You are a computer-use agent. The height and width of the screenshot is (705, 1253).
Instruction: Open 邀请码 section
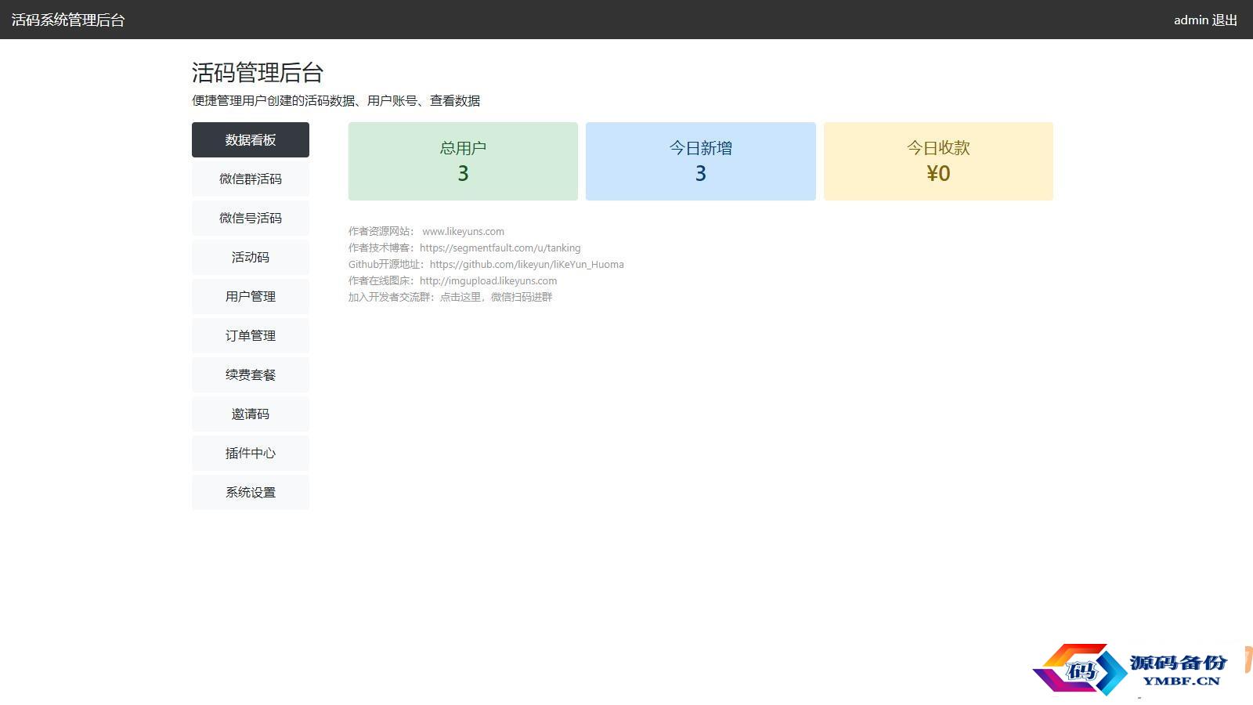[251, 414]
